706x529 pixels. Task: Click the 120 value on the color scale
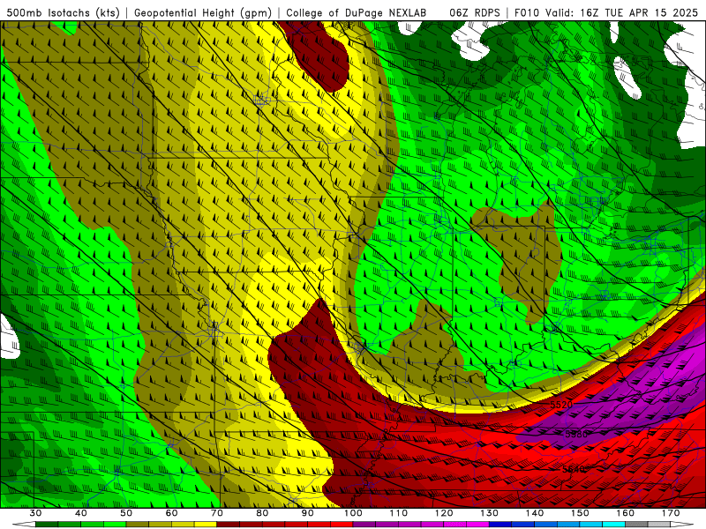(444, 513)
